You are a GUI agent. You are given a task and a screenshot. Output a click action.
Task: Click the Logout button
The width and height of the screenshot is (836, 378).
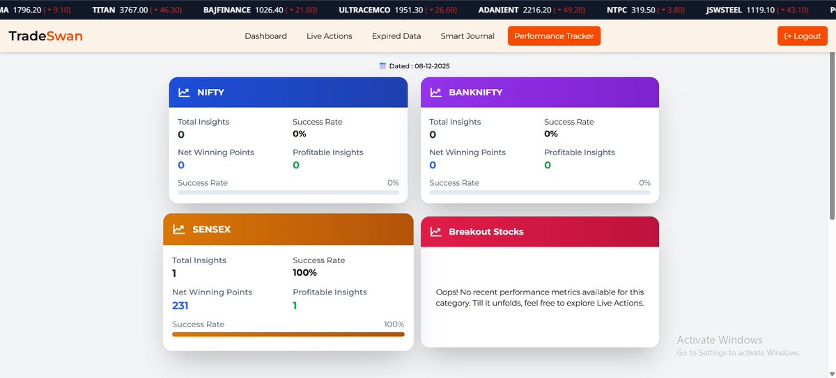803,36
